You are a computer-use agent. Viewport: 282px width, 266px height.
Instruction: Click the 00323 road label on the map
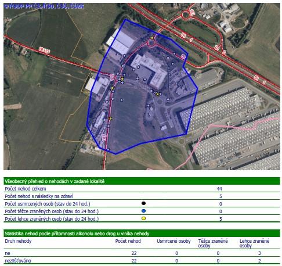[x=44, y=50]
